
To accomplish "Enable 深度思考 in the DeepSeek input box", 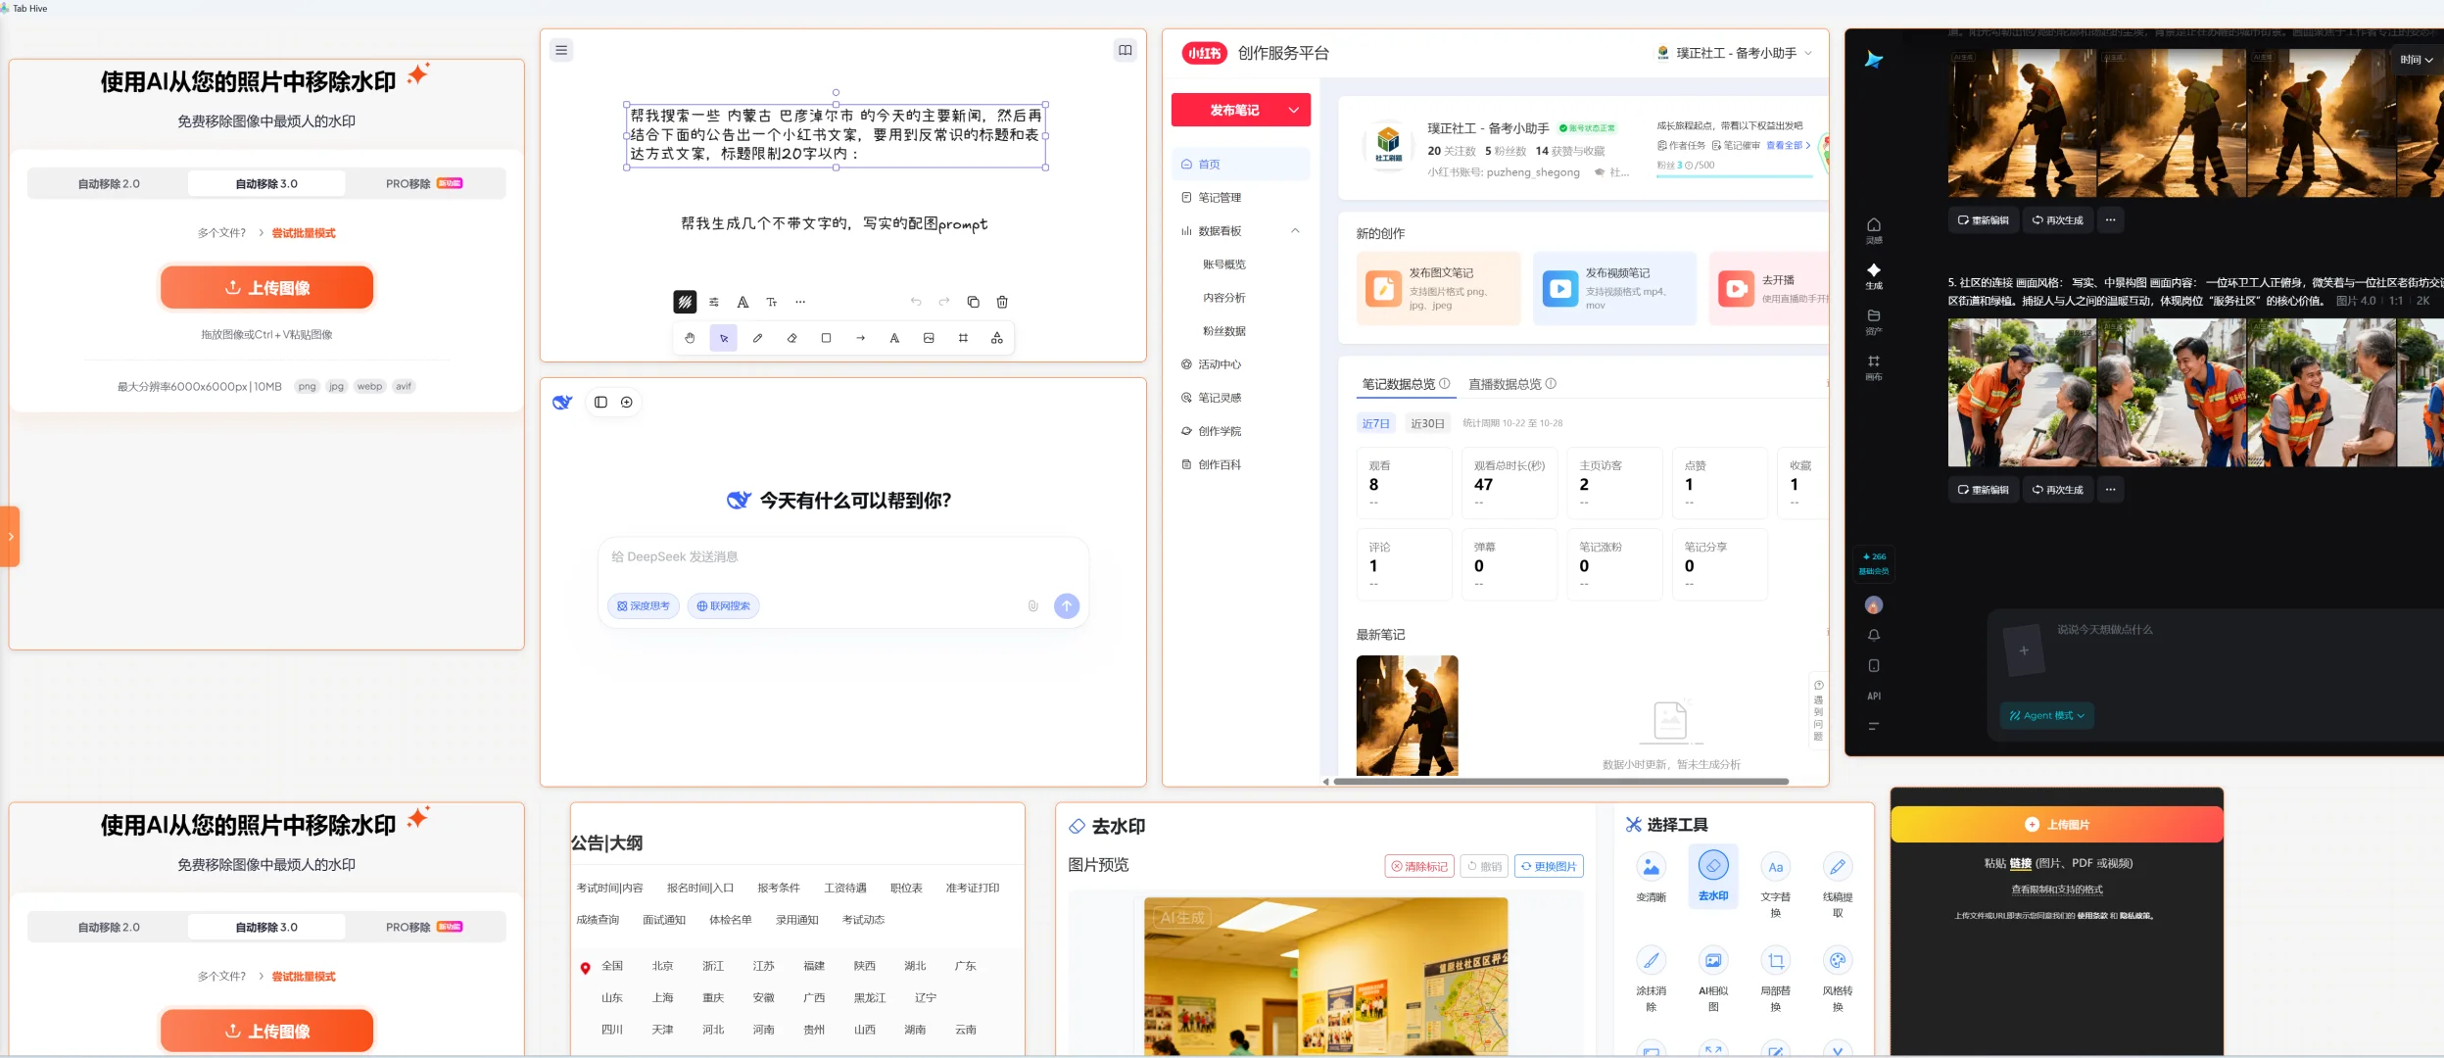I will tap(643, 605).
